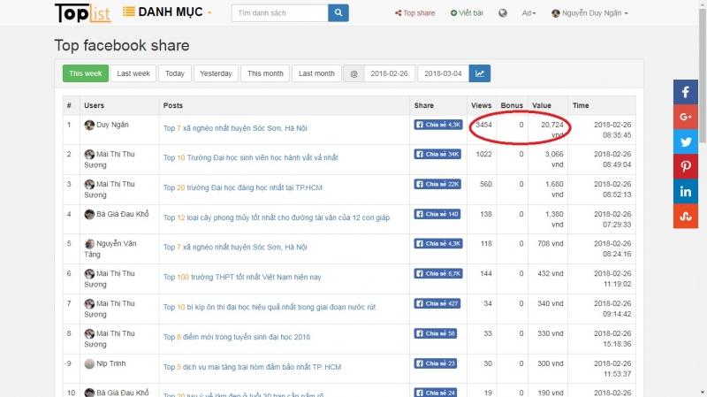Open the Viết bài link
The width and height of the screenshot is (707, 397).
coord(465,13)
